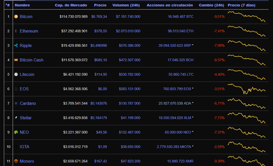Viewport: 273px width, 166px height.
Task: Click the Cardano logo icon
Action: click(16, 103)
